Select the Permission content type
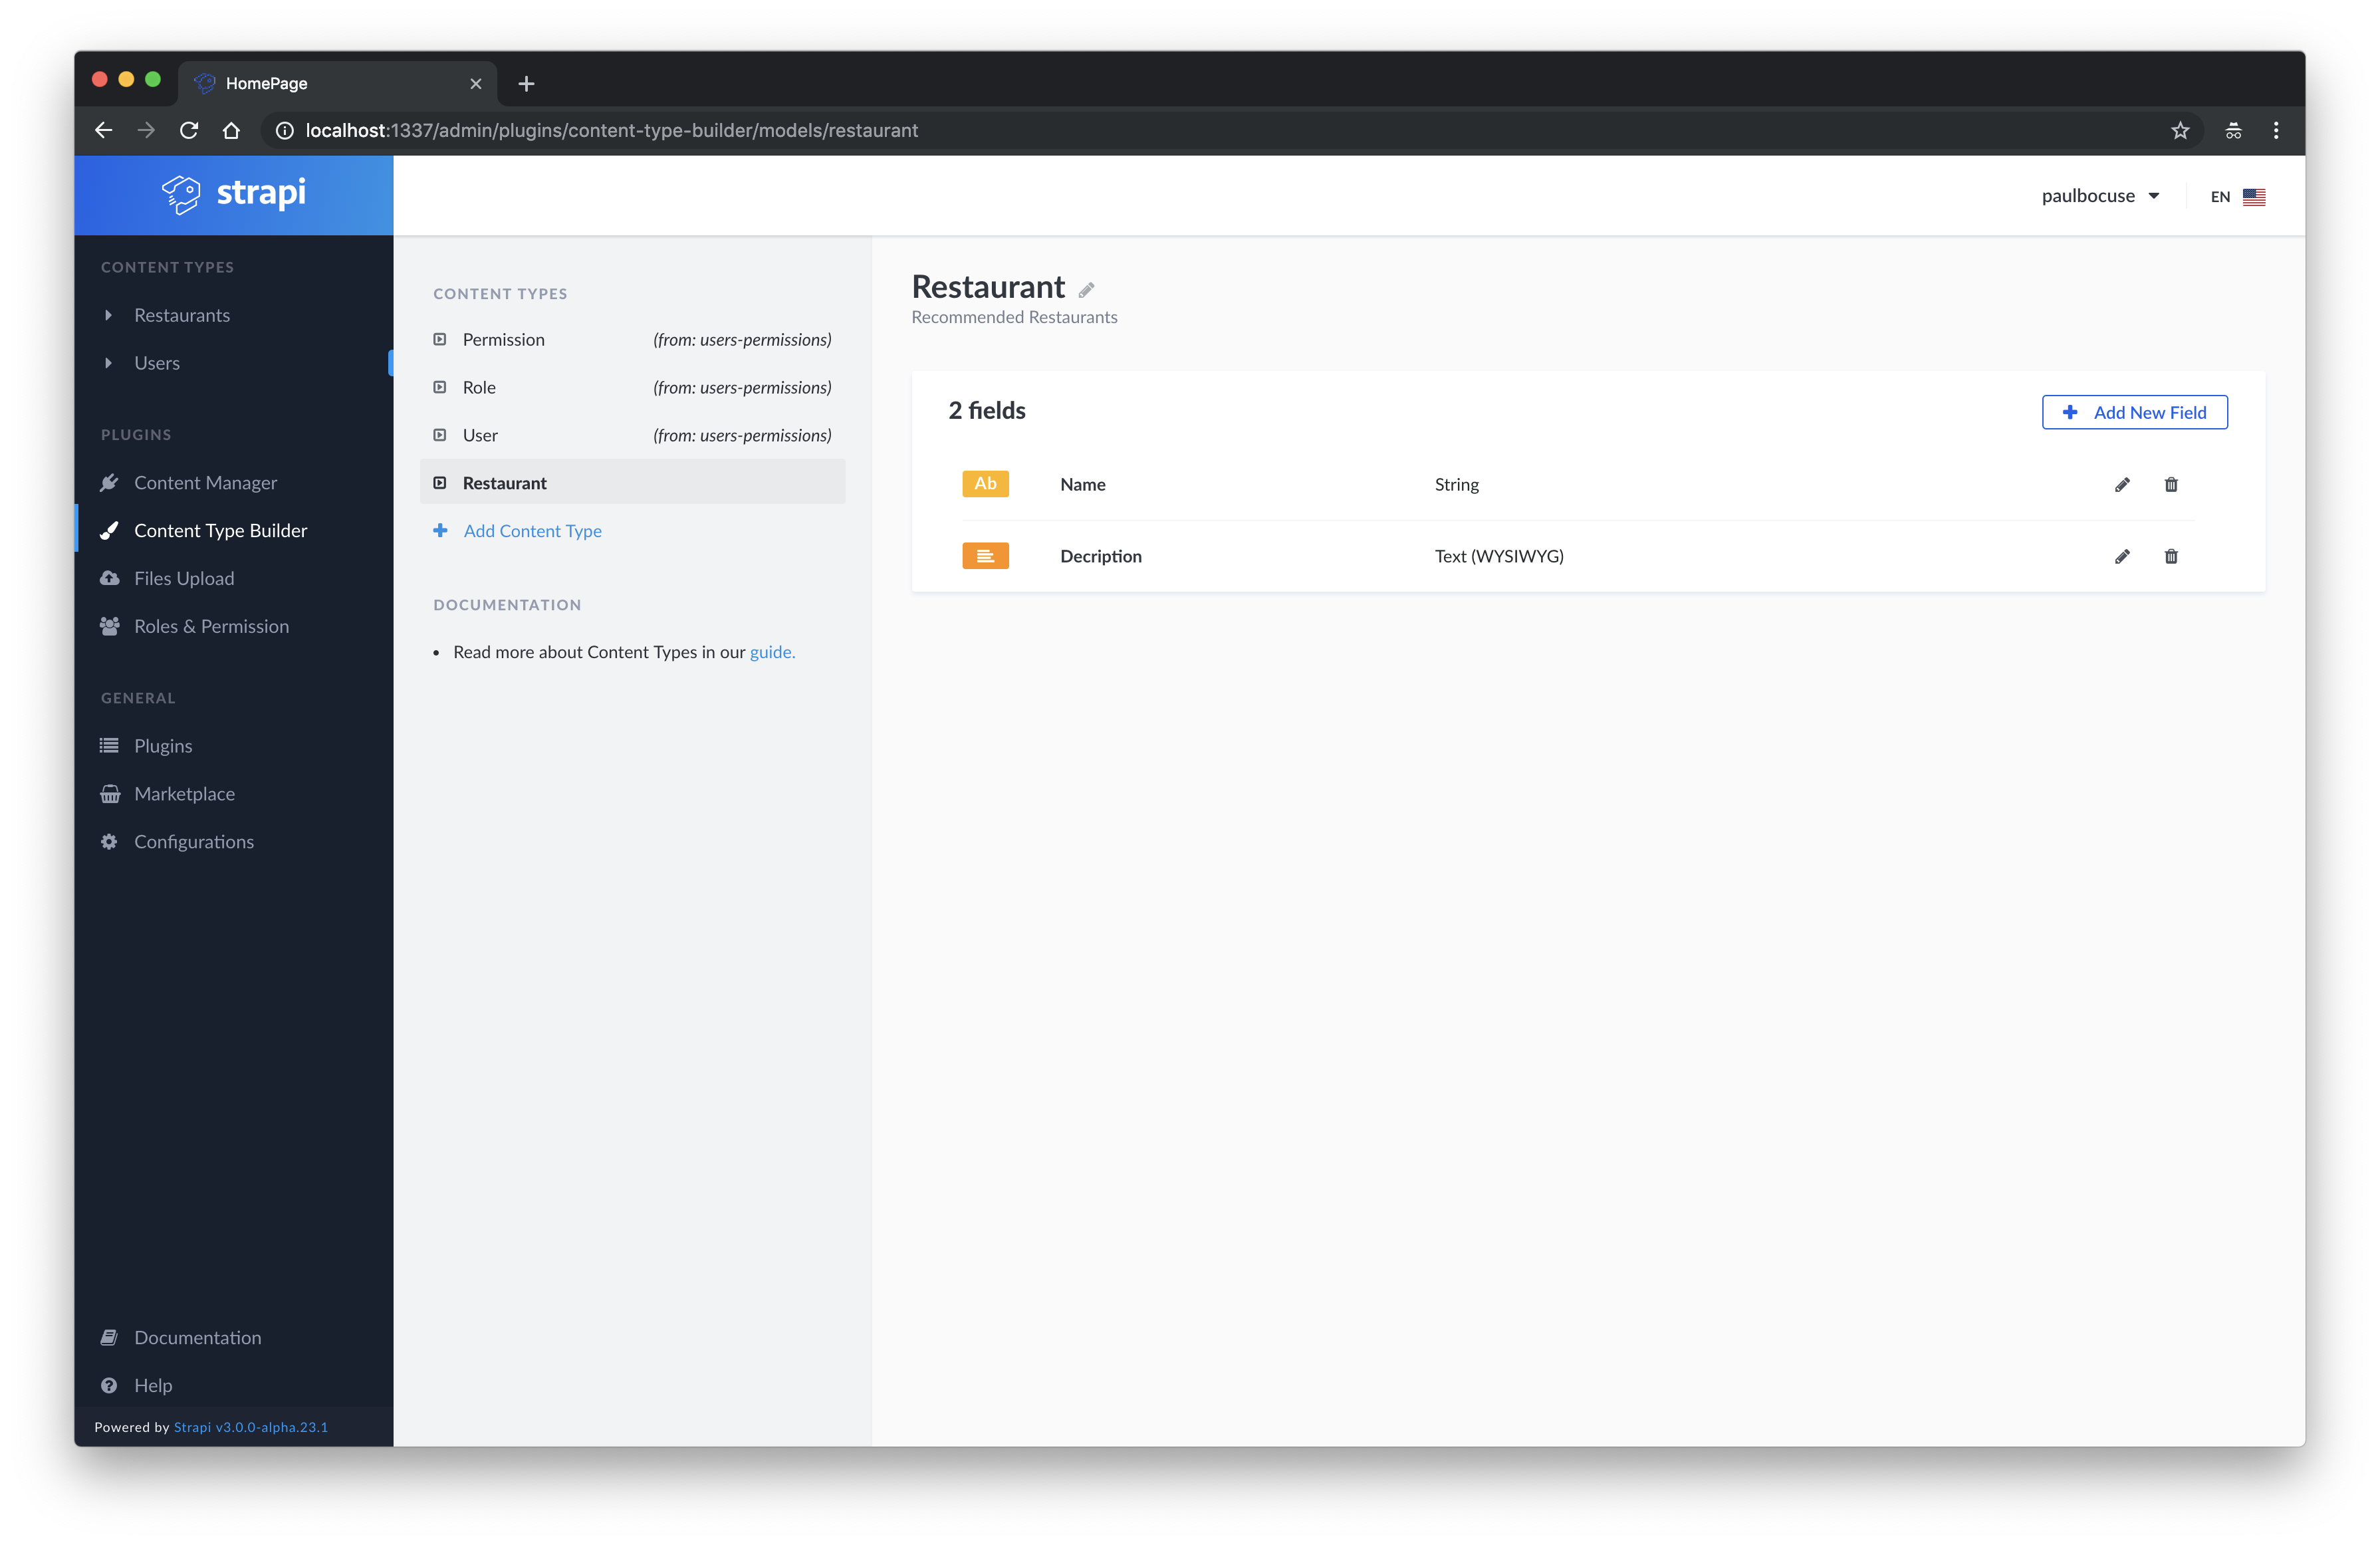 503,339
